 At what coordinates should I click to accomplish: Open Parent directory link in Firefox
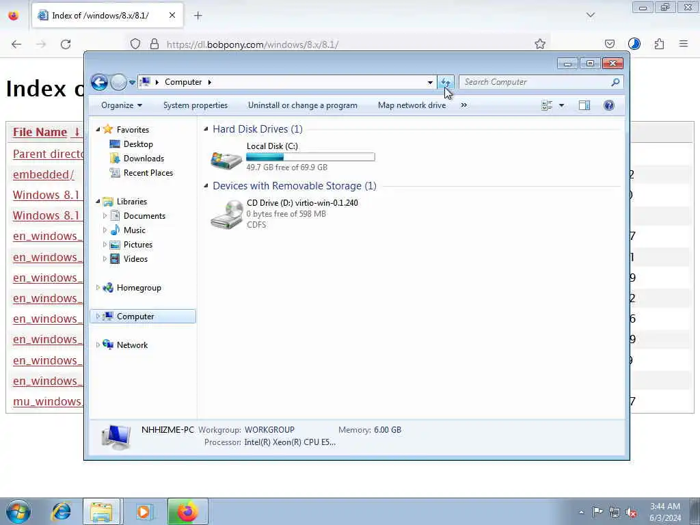pos(49,154)
